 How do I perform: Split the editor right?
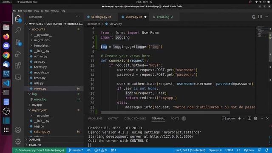tap(260, 17)
